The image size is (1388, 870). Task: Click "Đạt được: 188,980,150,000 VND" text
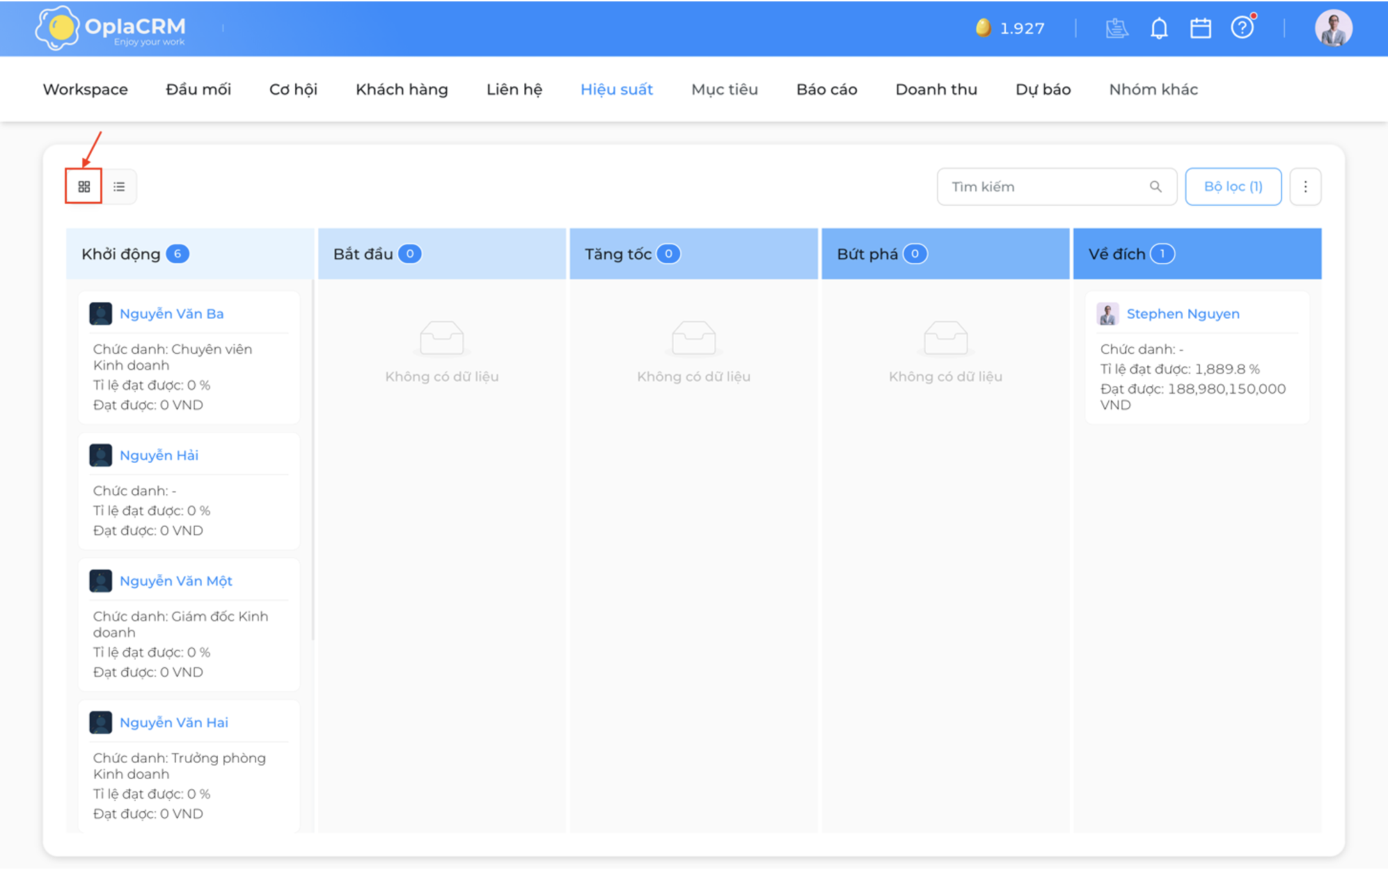[1192, 397]
